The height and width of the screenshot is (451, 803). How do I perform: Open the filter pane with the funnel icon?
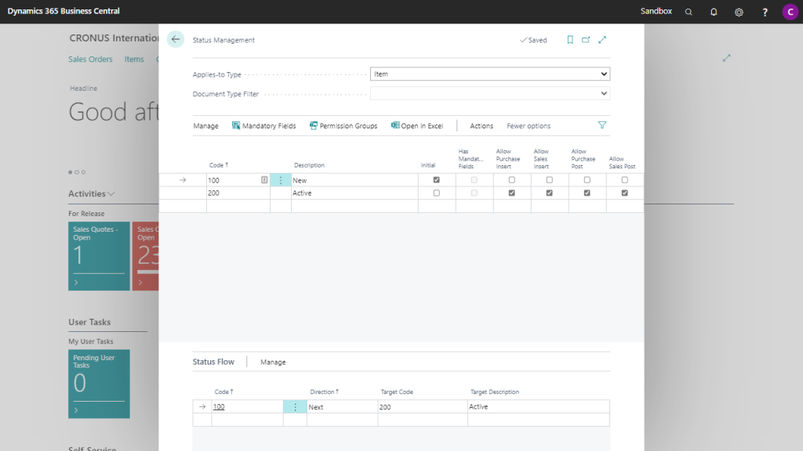click(x=601, y=125)
